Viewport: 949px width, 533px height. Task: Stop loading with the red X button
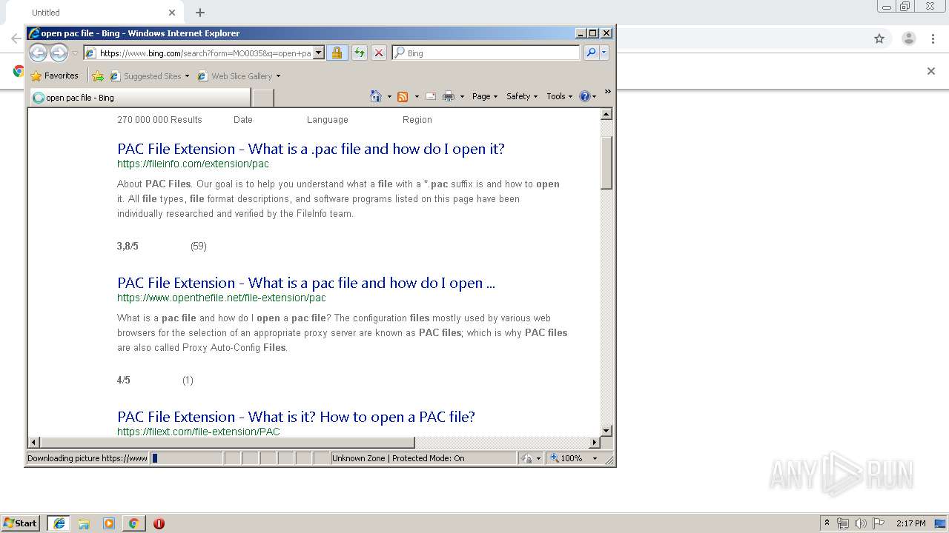coord(378,53)
